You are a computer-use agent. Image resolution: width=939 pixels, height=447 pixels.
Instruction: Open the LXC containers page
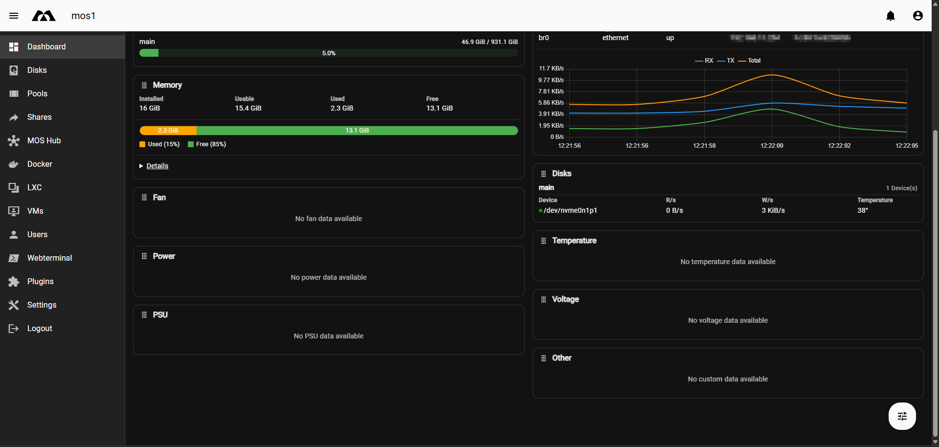(x=34, y=187)
